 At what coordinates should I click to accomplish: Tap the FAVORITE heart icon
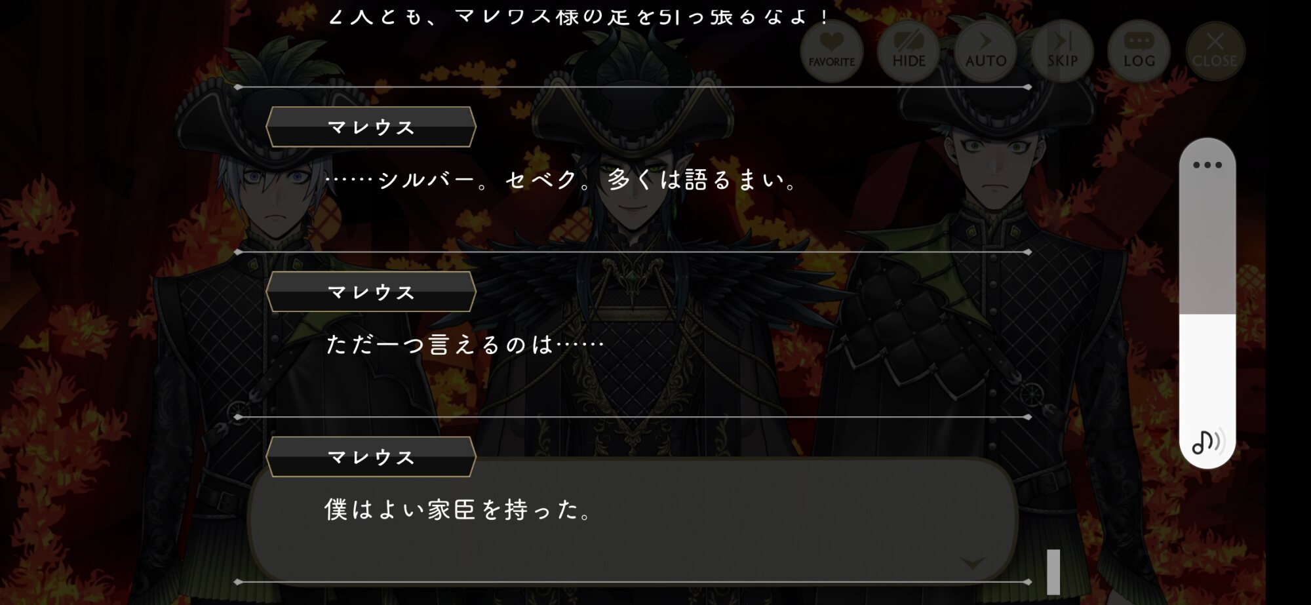(x=831, y=51)
